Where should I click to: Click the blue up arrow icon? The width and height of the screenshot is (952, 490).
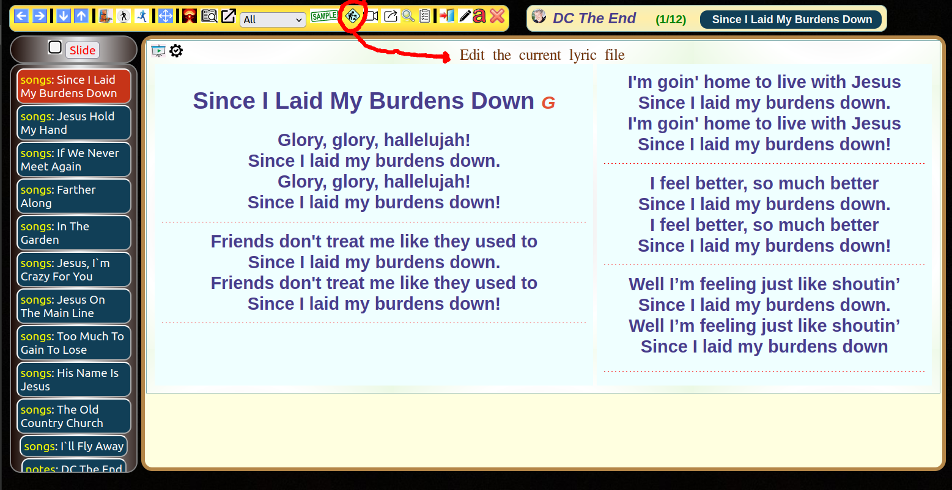pyautogui.click(x=81, y=16)
